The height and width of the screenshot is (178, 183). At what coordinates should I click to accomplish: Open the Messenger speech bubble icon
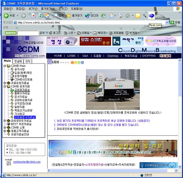(151, 16)
